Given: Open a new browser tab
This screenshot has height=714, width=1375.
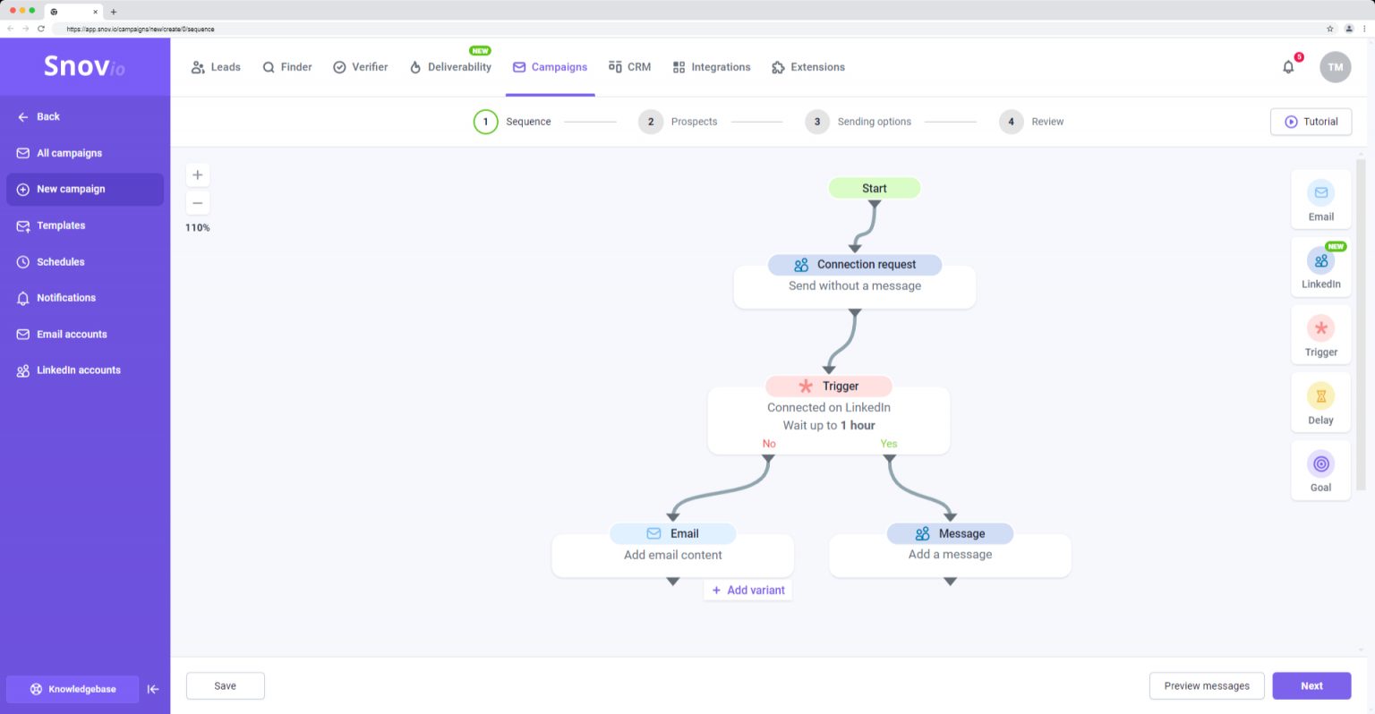Looking at the screenshot, I should click(x=113, y=12).
